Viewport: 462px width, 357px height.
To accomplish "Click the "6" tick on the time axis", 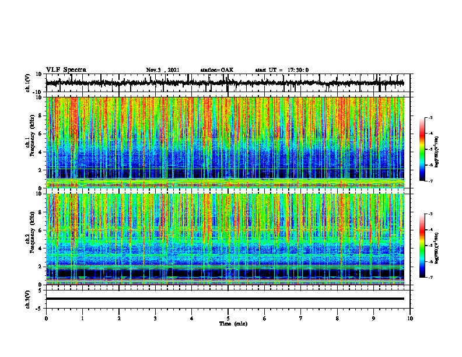I will coord(265,318).
